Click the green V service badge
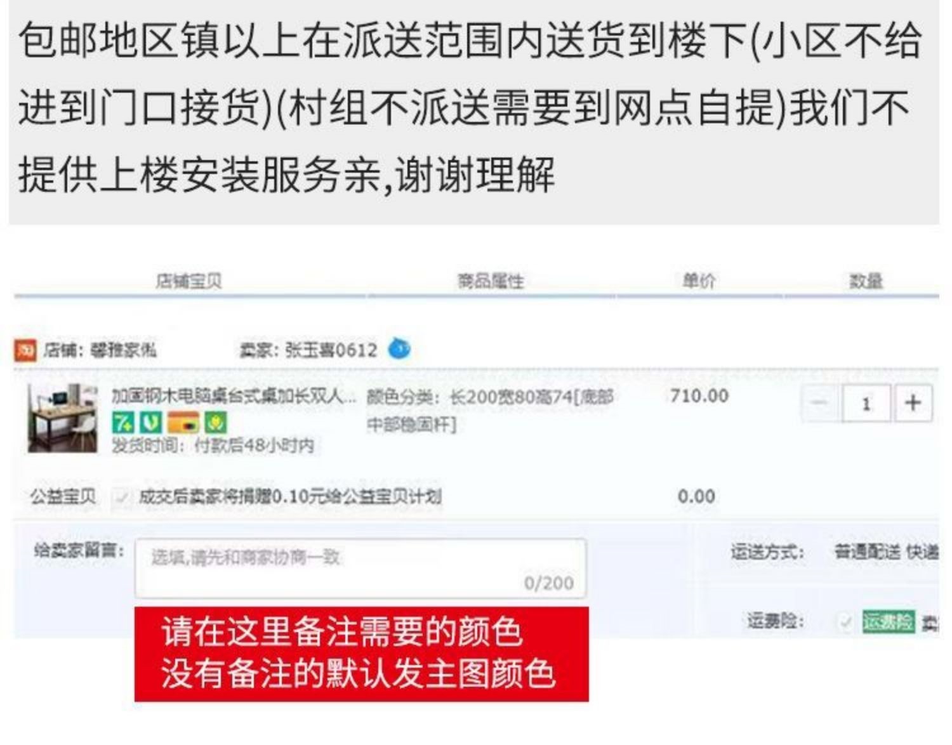 point(150,423)
